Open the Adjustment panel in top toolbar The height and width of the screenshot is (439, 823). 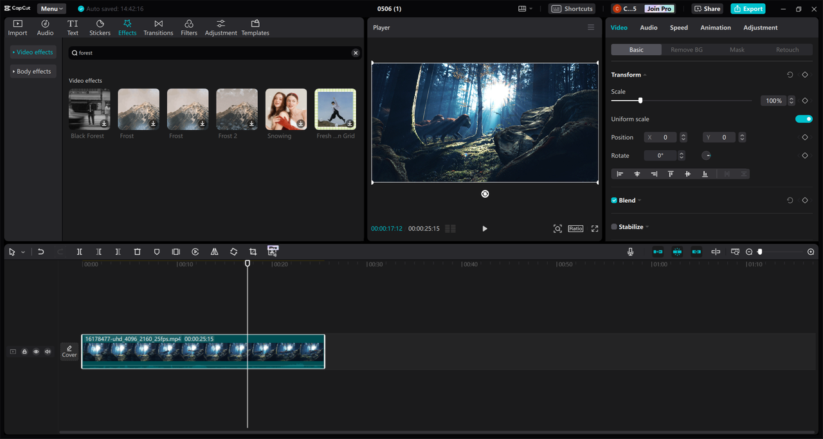click(221, 28)
